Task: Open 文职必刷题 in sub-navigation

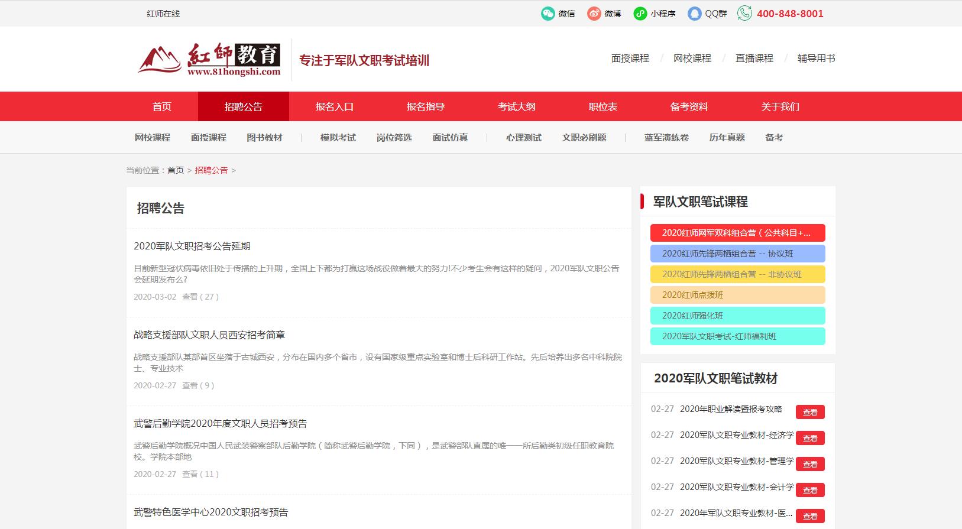Action: pyautogui.click(x=584, y=138)
